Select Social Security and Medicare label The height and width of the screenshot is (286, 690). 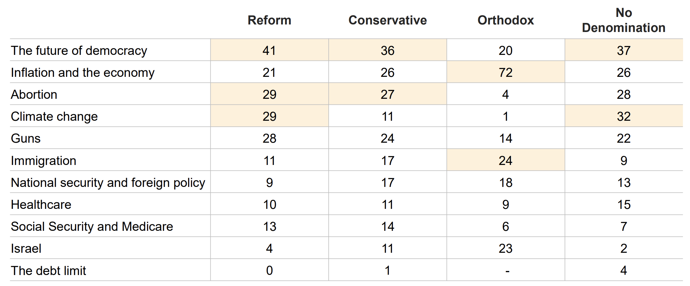point(92,226)
